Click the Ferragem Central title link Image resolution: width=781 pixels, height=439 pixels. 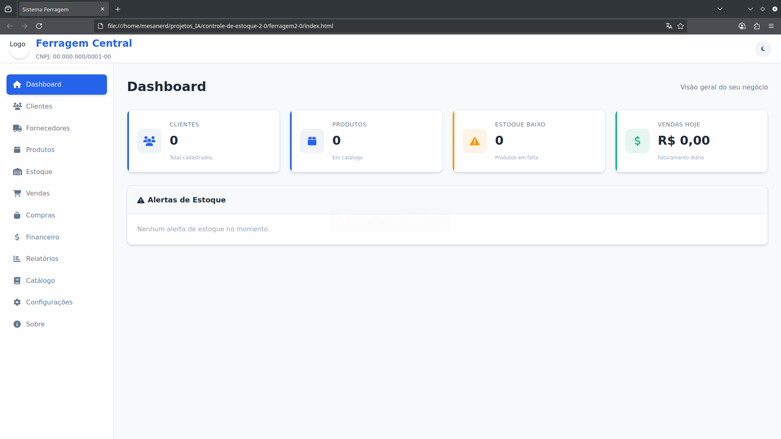click(x=84, y=43)
